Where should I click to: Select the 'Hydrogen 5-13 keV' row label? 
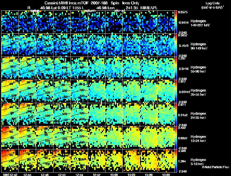[x=198, y=162]
